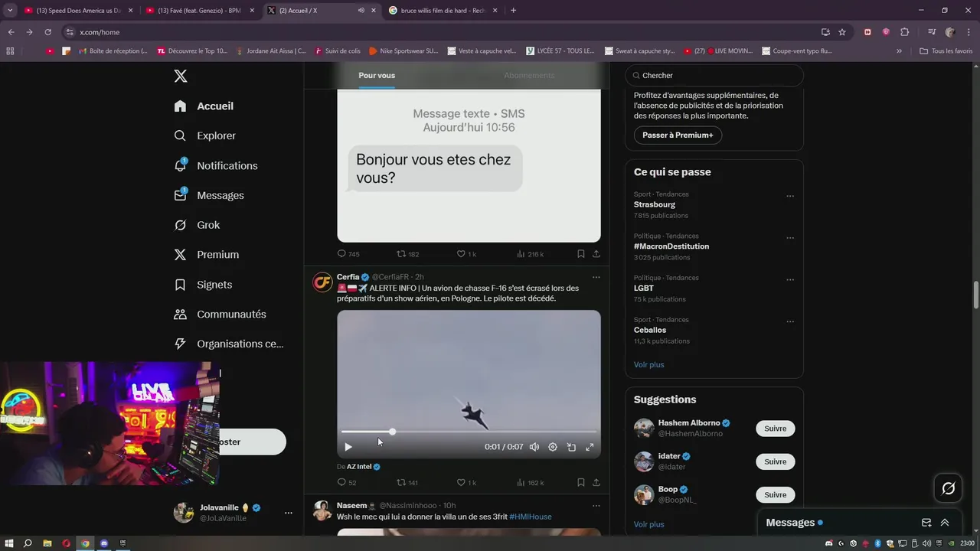Like Cerfia post
Image resolution: width=980 pixels, height=551 pixels.
466,482
